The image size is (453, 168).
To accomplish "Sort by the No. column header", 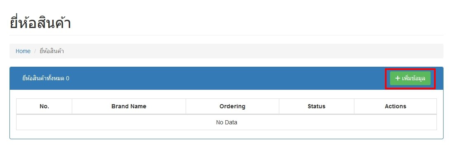I will pyautogui.click(x=44, y=106).
